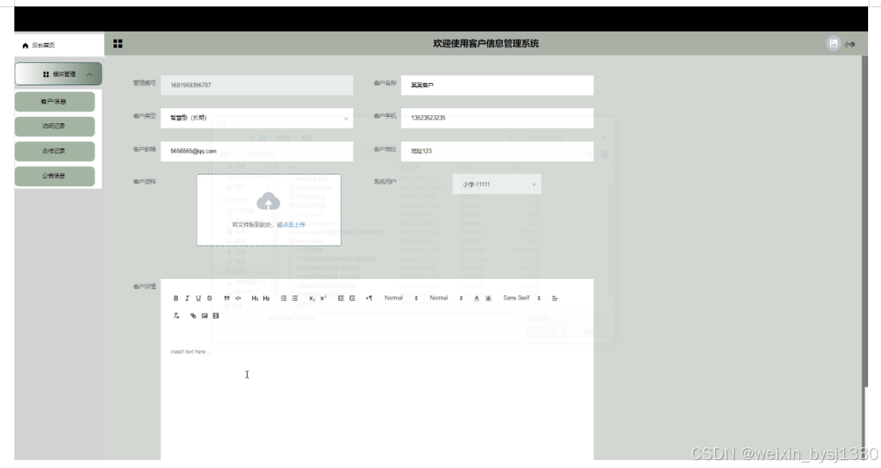The image size is (881, 468).
Task: Insert a code block in the editor
Action: [x=238, y=298]
